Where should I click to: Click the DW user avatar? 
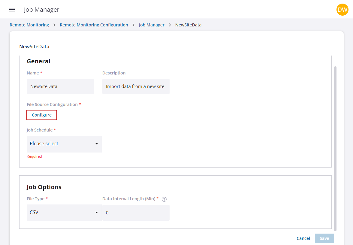tap(342, 10)
